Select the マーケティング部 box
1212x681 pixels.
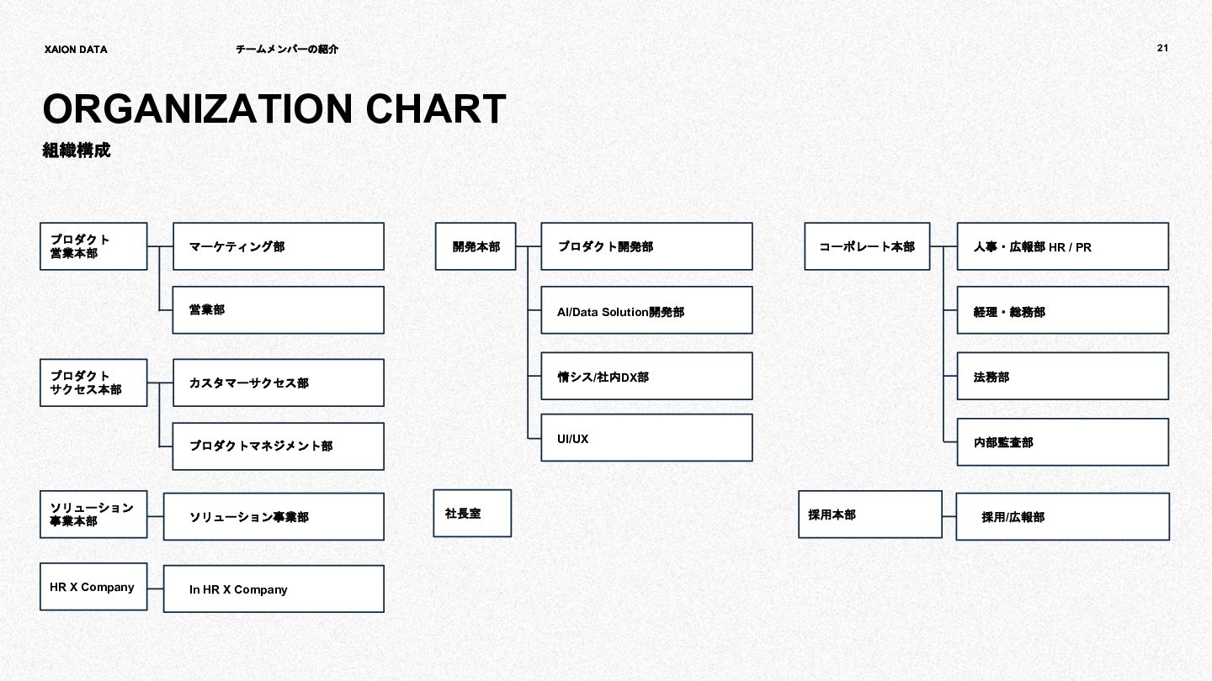click(279, 246)
